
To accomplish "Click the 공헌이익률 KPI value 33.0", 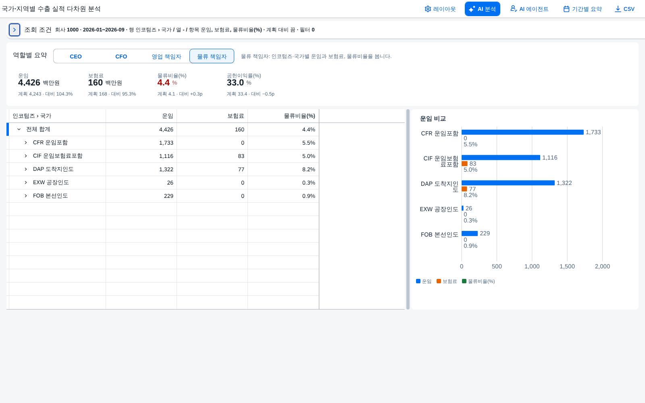I will pos(235,83).
